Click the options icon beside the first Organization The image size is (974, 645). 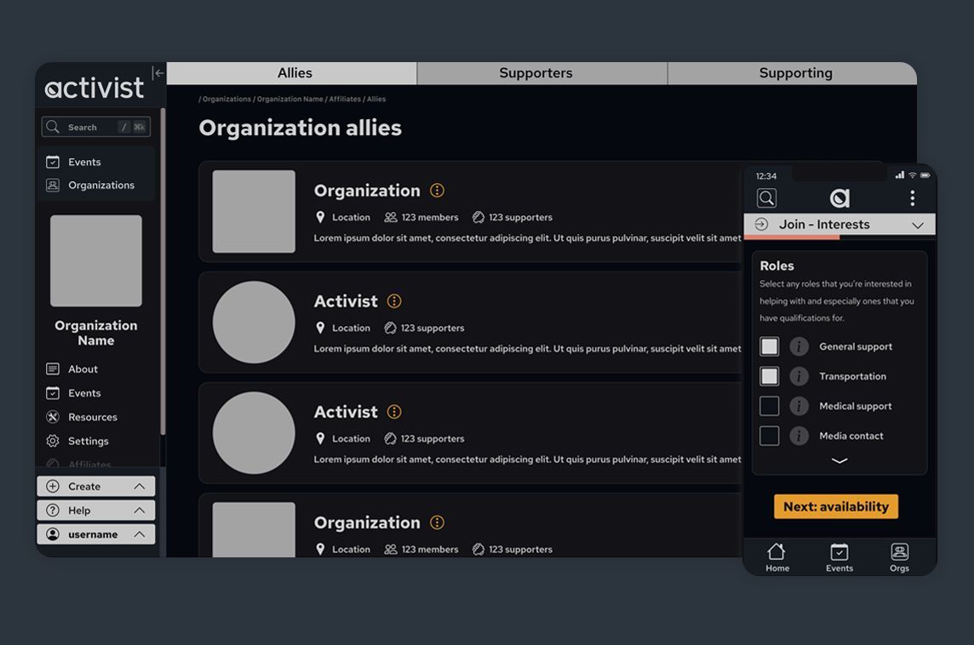438,191
